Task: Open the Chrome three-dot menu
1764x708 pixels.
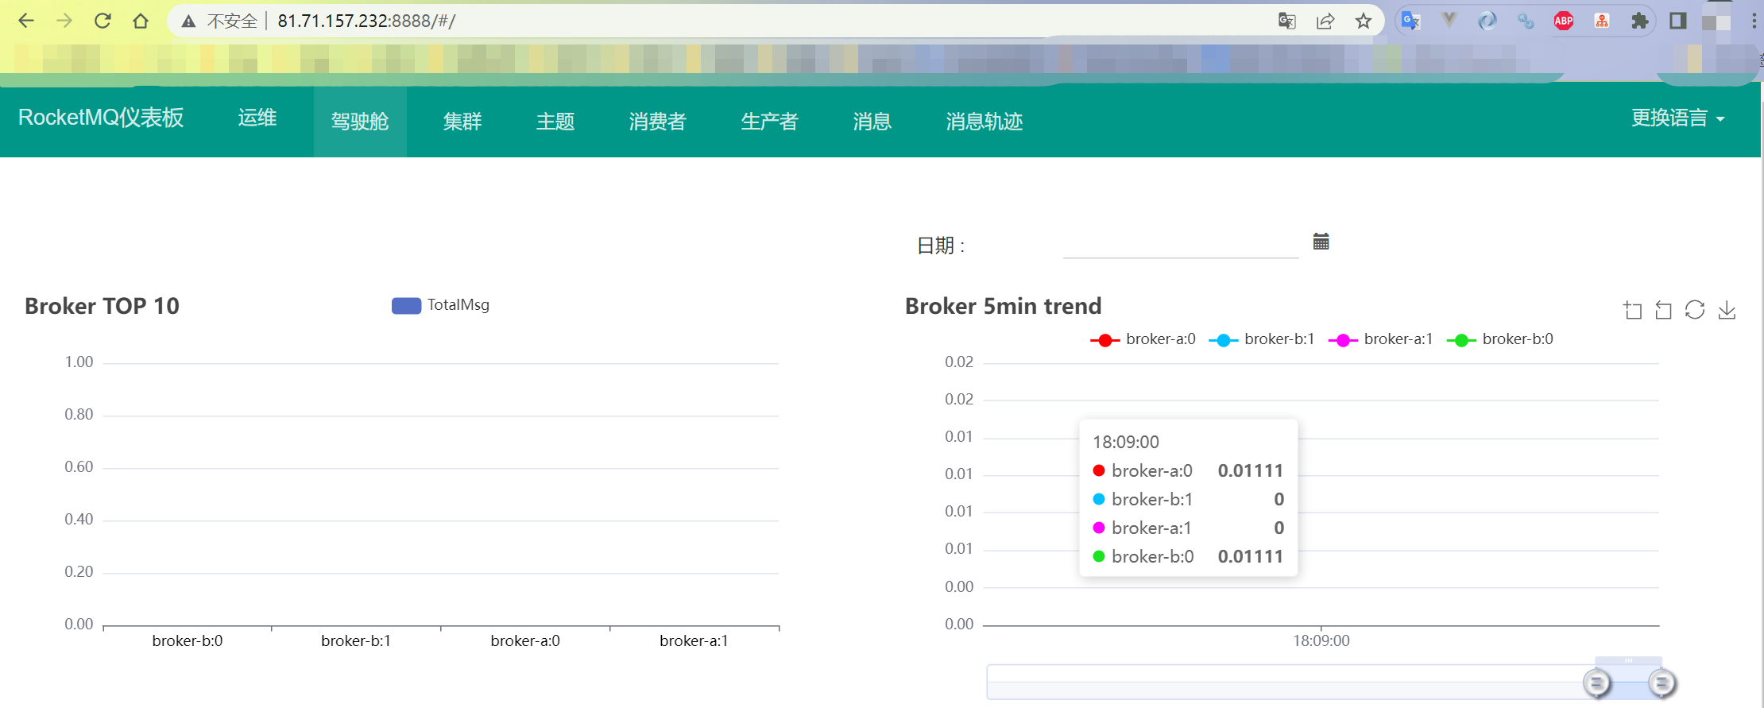Action: 1754,21
